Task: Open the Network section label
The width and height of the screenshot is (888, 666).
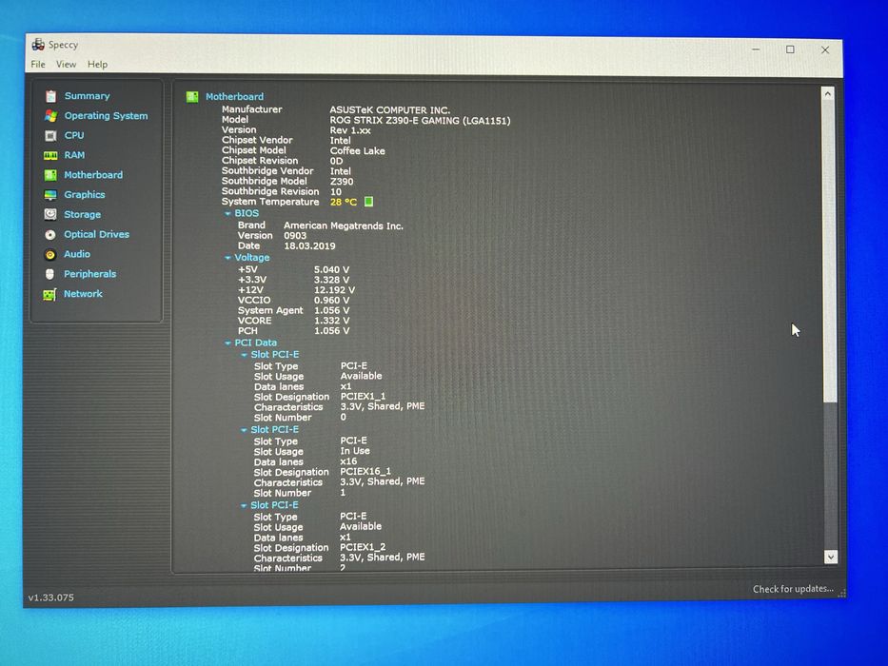Action: (83, 293)
